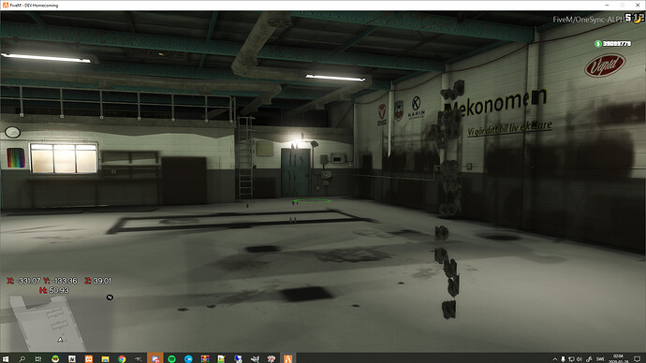The height and width of the screenshot is (363, 646).
Task: Open Windows search from the taskbar
Action: [x=22, y=359]
